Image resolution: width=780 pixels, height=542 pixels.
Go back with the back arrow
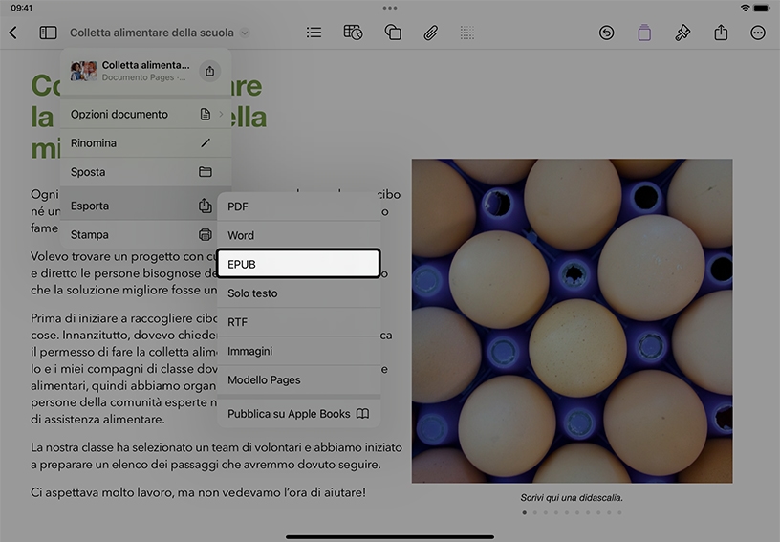click(x=13, y=33)
